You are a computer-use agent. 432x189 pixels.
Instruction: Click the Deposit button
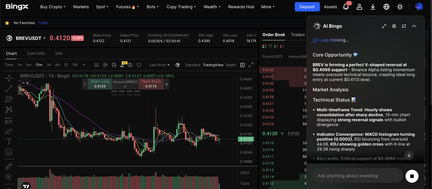coord(307,7)
